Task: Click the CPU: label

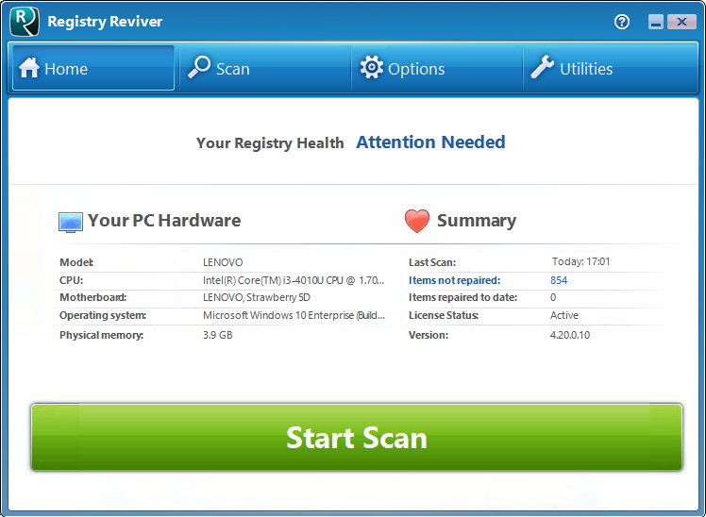Action: 71,280
